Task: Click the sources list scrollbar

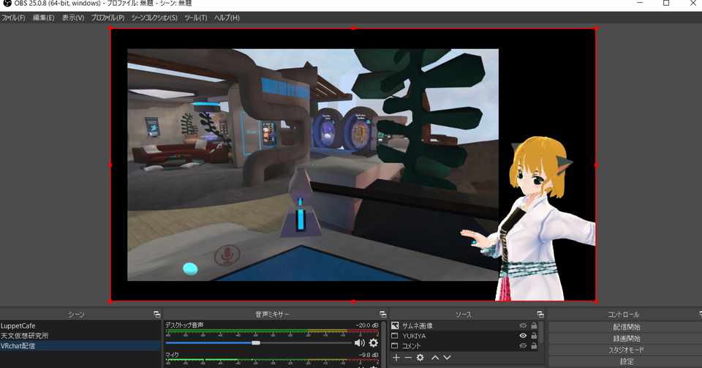Action: 542,331
